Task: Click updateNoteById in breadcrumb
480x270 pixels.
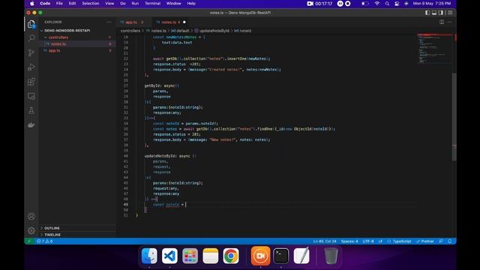Action: click(x=214, y=31)
